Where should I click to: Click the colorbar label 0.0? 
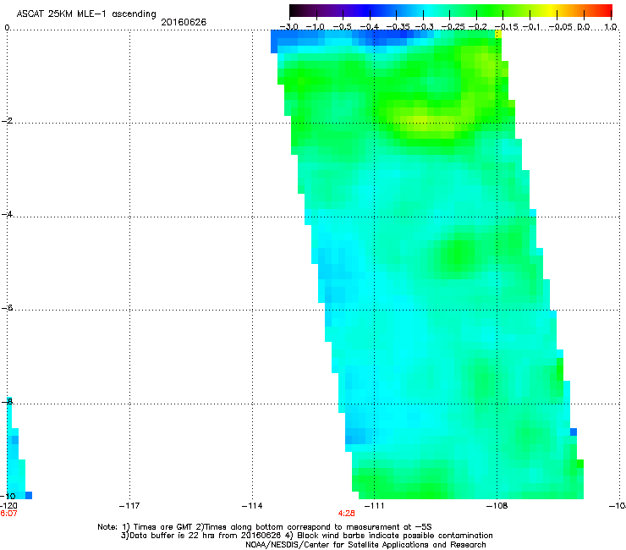click(584, 27)
